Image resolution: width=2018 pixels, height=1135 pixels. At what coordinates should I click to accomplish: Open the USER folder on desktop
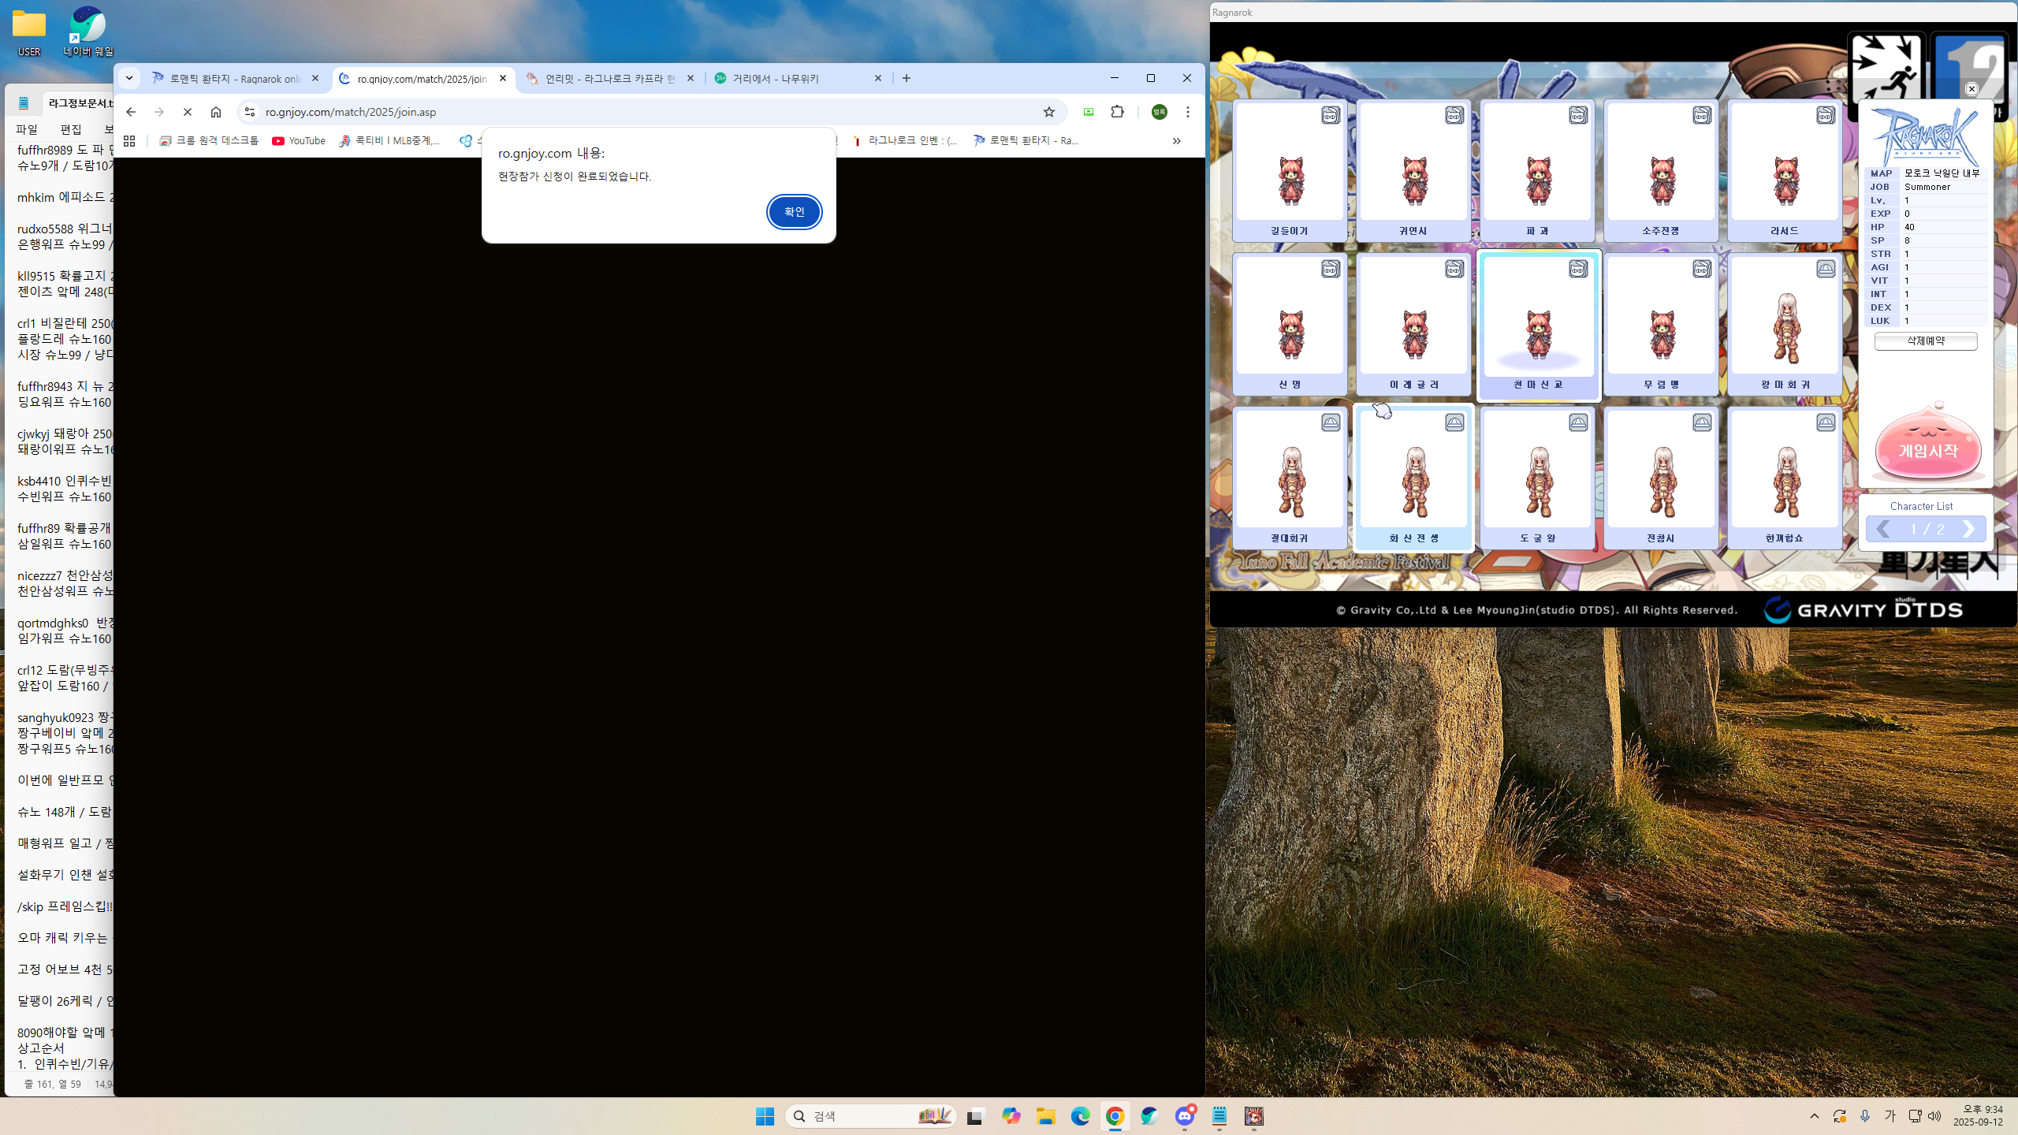point(29,32)
